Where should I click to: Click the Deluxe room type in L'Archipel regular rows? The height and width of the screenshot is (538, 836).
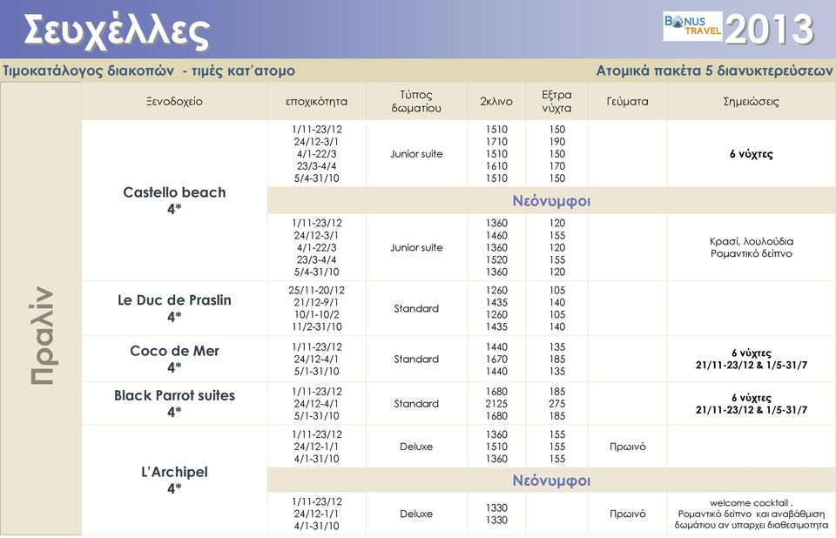pos(416,447)
